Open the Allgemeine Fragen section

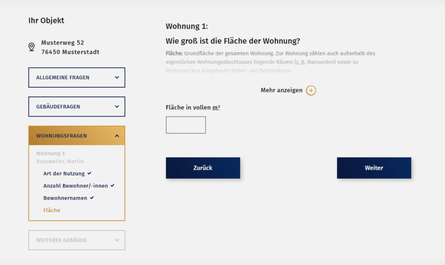[x=63, y=78]
